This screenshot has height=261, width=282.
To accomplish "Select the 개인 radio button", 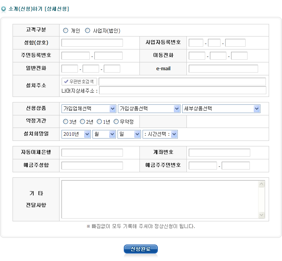I will pyautogui.click(x=65, y=30).
